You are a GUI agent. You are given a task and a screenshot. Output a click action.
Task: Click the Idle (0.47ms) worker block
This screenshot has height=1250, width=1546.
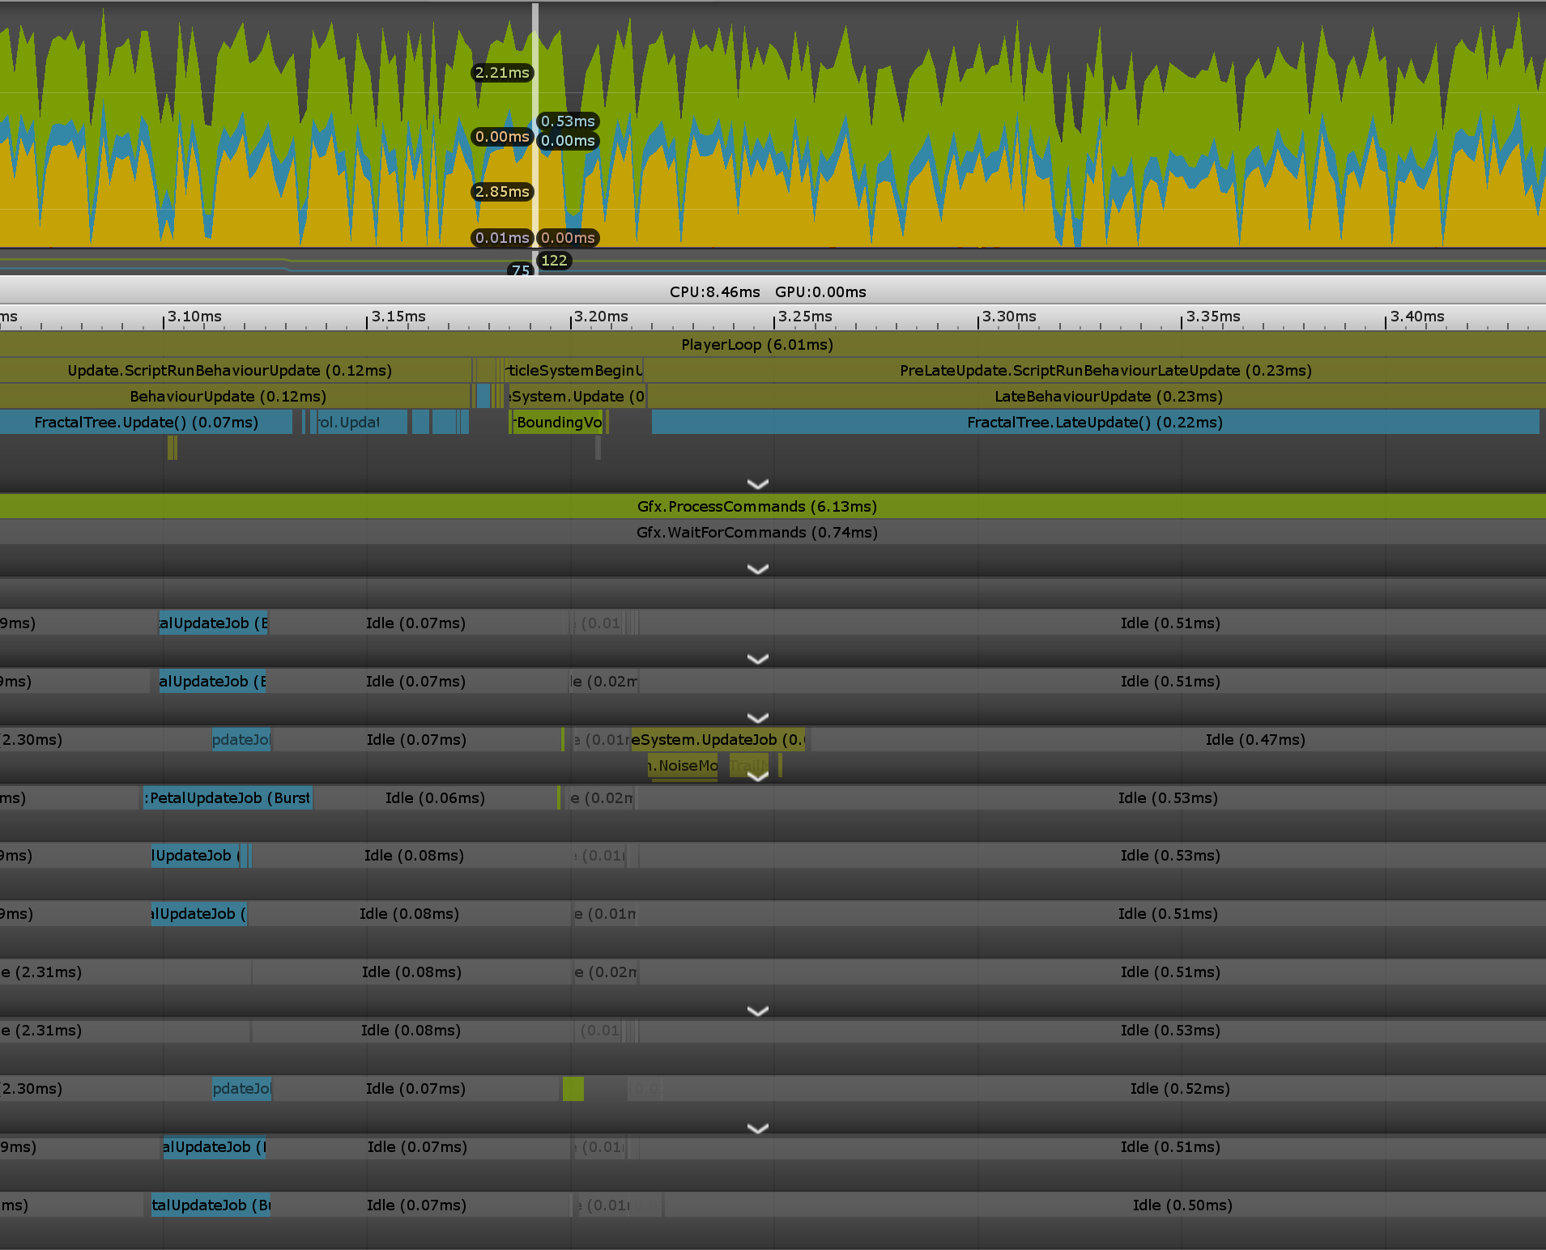coord(1254,740)
